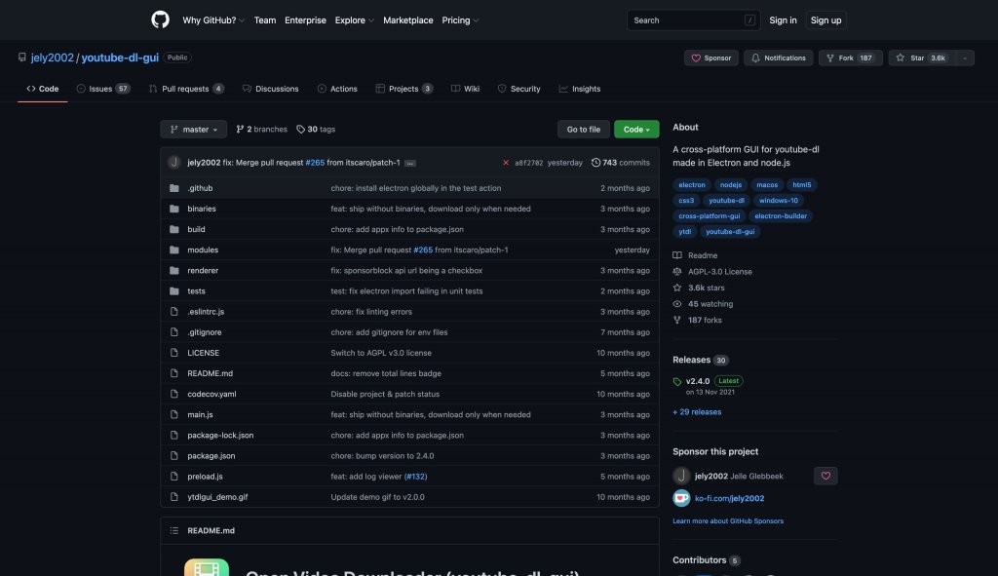Viewport: 998px width, 576px height.
Task: Click the v2.4.0 release tag icon
Action: (x=677, y=382)
